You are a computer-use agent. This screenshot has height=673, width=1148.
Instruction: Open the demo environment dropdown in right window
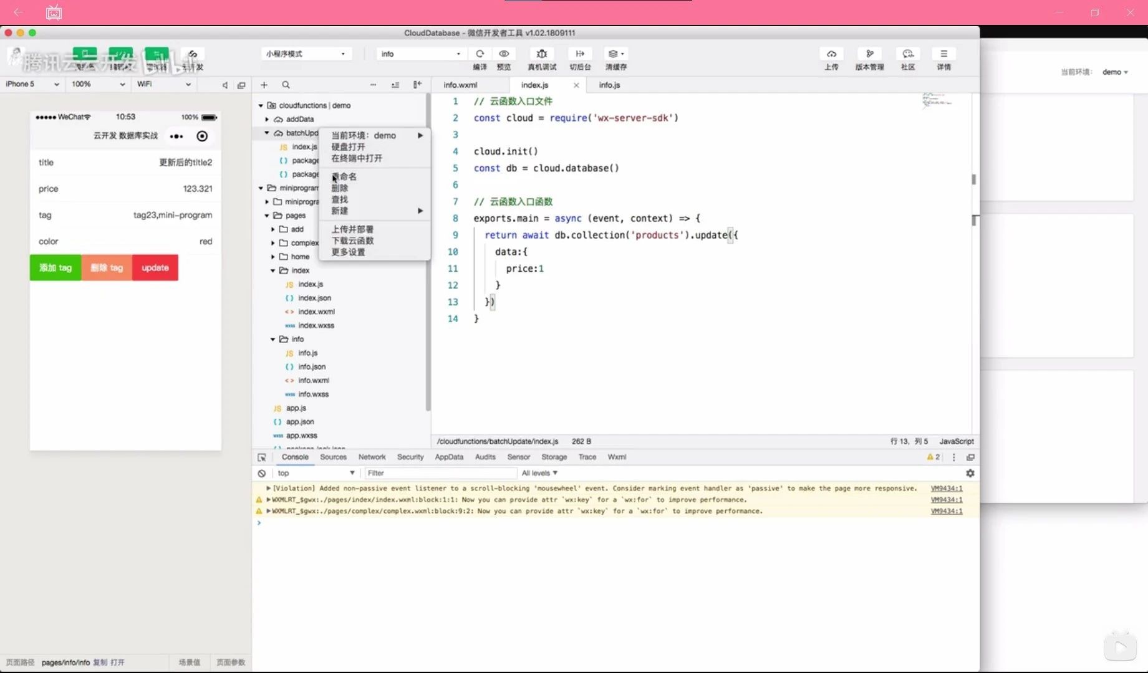click(1115, 72)
